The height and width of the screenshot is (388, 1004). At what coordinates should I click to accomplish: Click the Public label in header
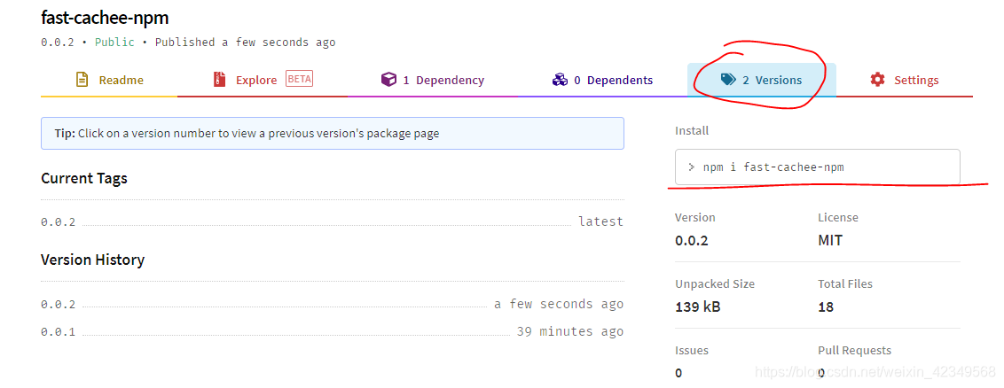[114, 43]
